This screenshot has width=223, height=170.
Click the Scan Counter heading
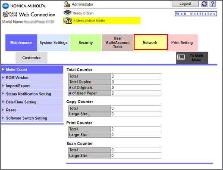click(80, 144)
